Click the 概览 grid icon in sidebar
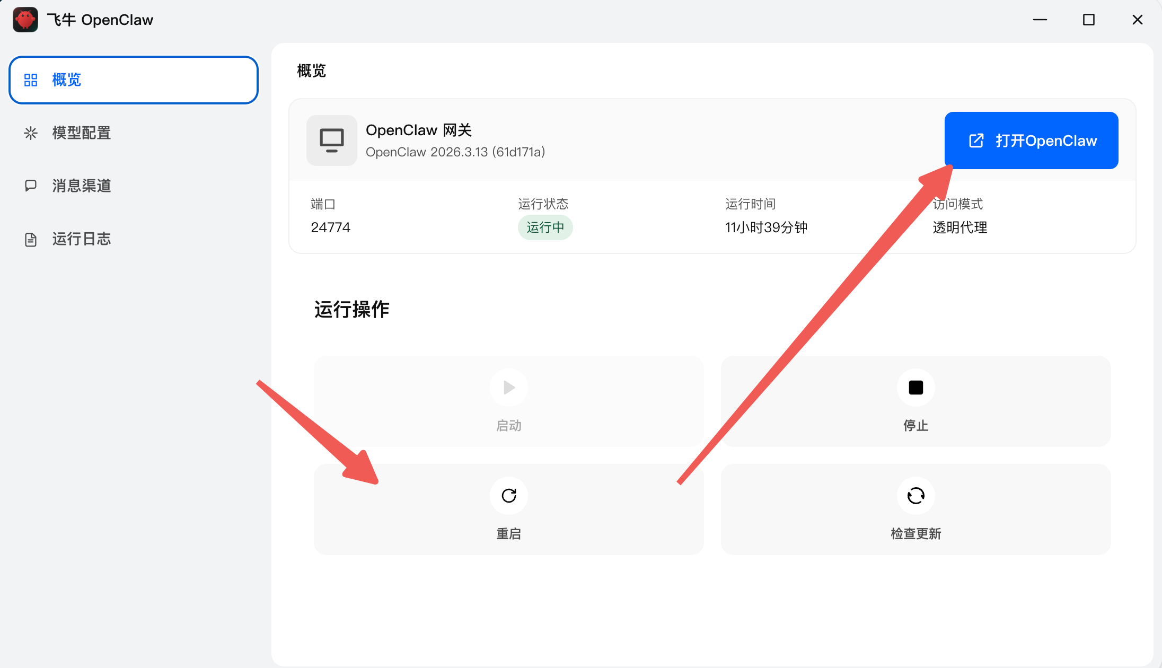This screenshot has width=1162, height=668. tap(31, 80)
